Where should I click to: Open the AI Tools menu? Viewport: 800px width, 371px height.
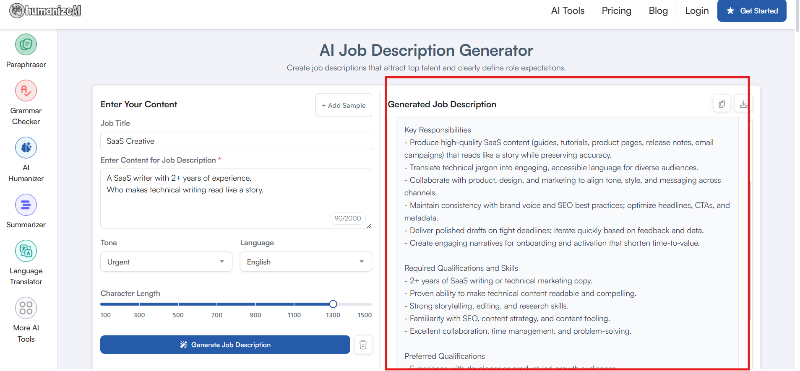(x=568, y=11)
